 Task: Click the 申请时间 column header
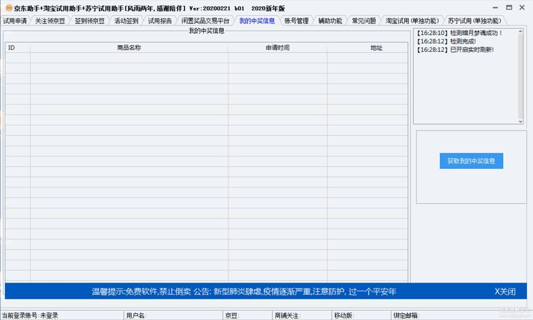277,48
